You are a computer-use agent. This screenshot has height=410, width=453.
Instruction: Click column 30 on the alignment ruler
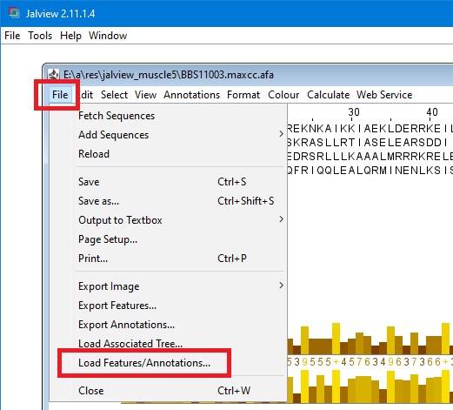354,112
